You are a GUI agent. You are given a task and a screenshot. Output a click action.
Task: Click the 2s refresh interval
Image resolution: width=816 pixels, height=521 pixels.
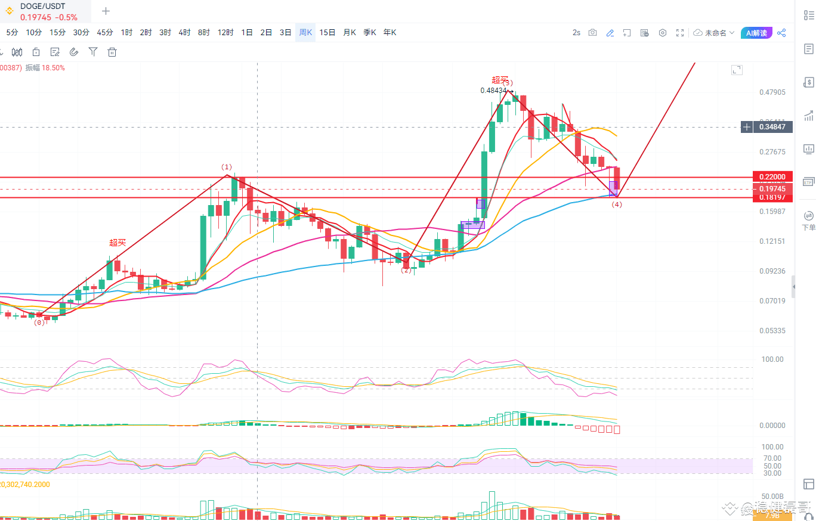[576, 33]
